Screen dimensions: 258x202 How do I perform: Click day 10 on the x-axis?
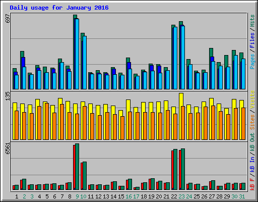(x=83, y=196)
